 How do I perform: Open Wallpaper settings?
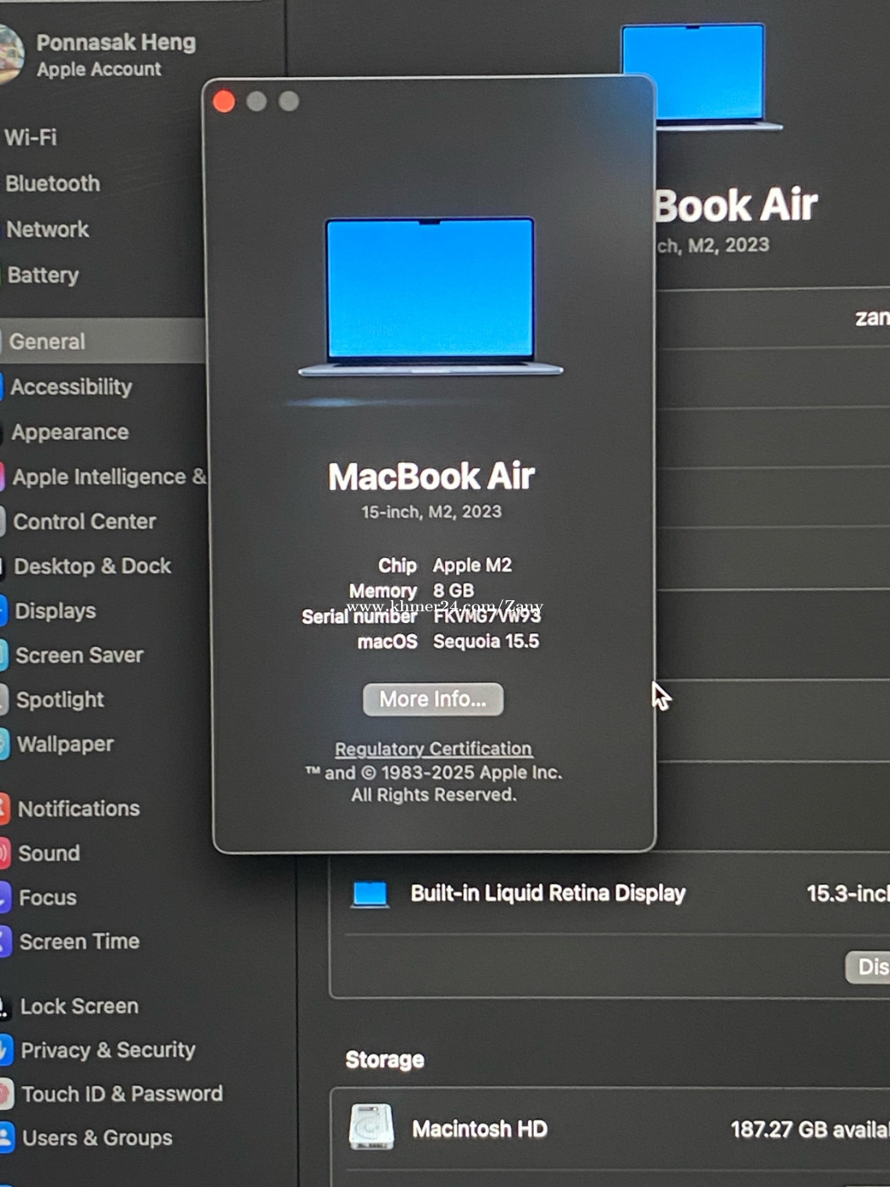[65, 744]
